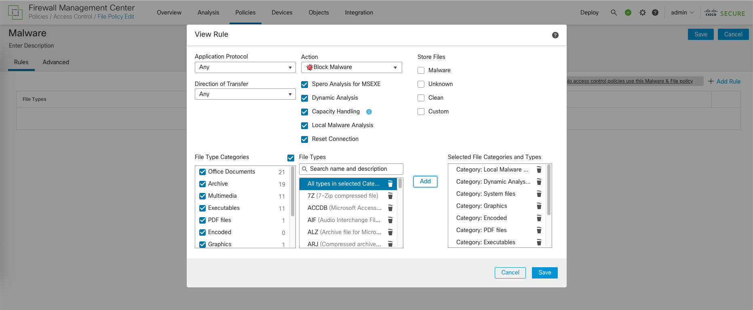Viewport: 753px width, 310px height.
Task: Click trash icon next to 7Z file type
Action: (x=390, y=196)
